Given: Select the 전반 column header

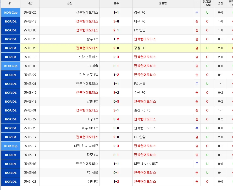Looking at the screenshot, I should coord(220,3).
